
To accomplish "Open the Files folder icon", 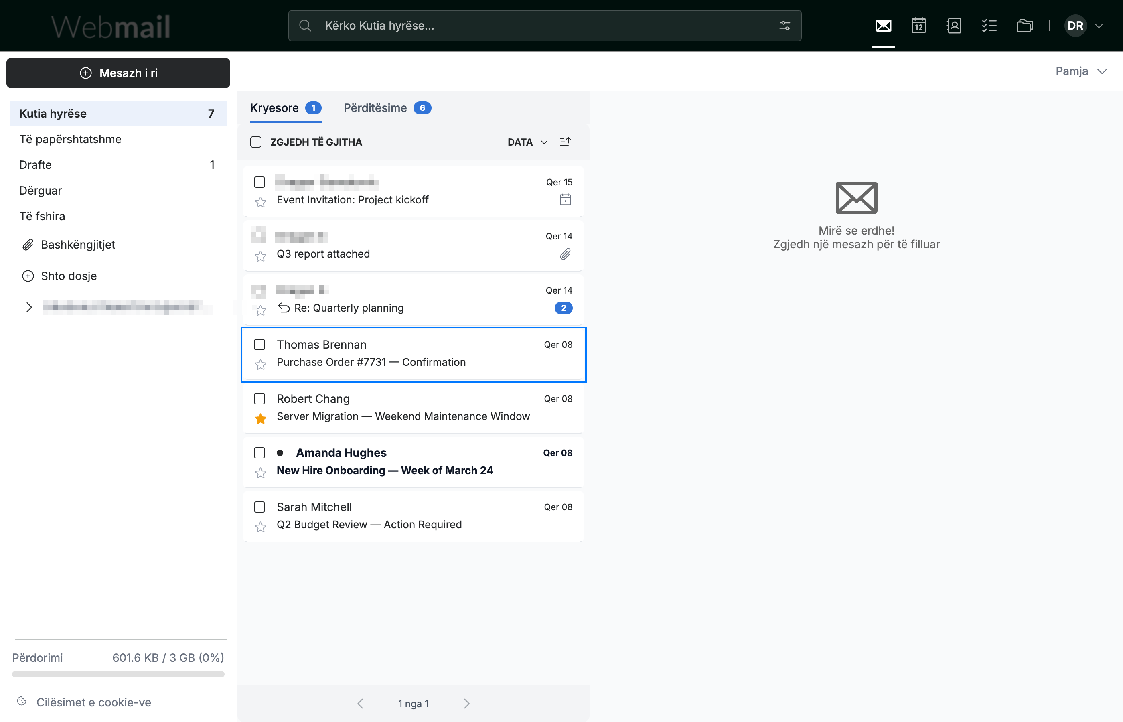I will (1025, 25).
